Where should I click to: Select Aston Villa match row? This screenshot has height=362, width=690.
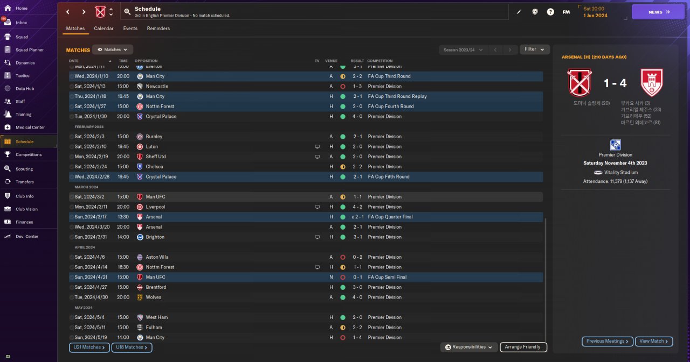point(306,257)
